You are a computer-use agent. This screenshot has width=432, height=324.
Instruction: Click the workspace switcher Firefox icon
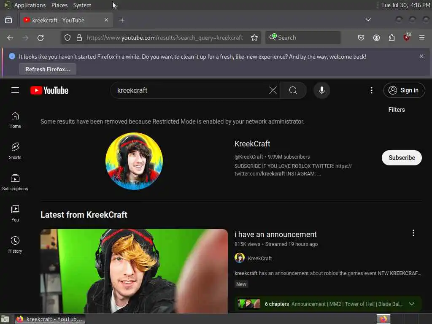coord(383,319)
